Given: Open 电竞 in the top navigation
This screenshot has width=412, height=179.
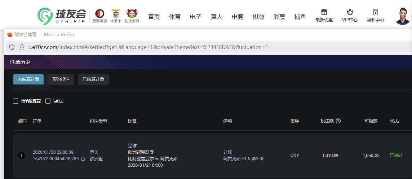Looking at the screenshot, I should [x=238, y=17].
